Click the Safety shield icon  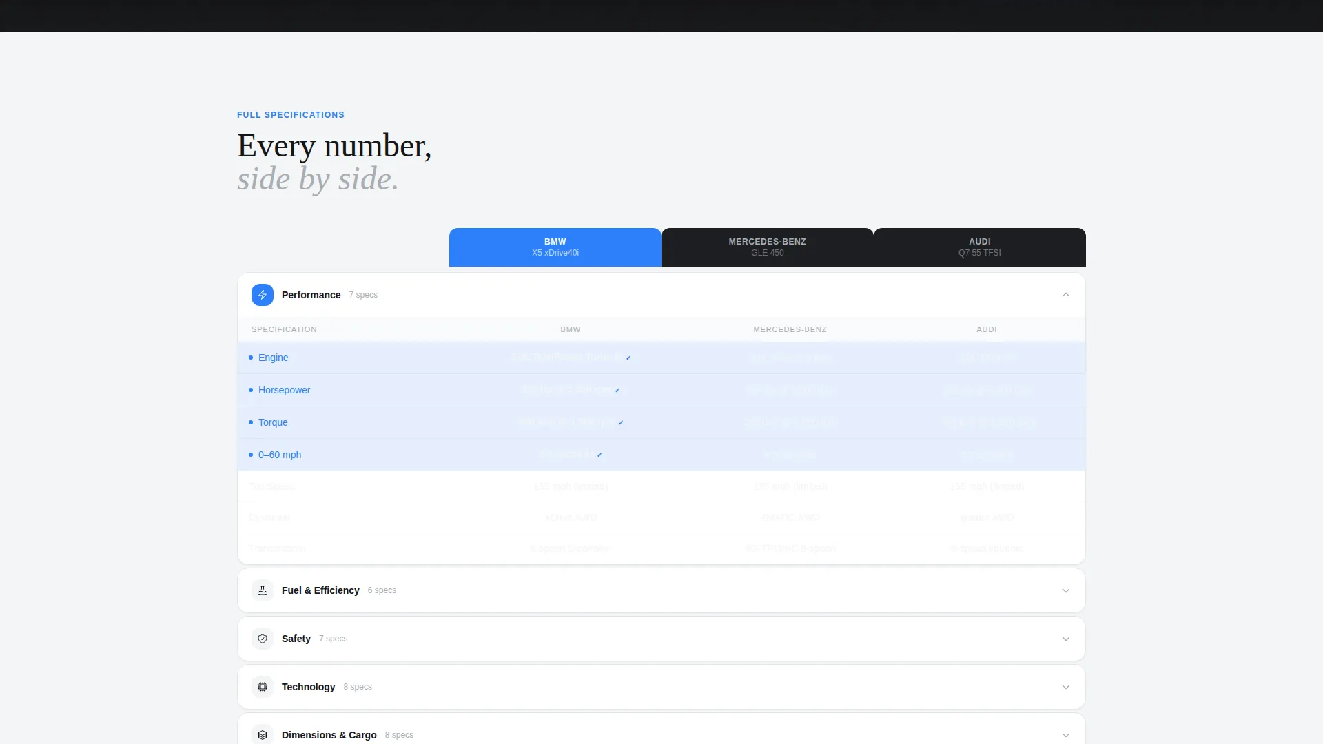[x=263, y=639]
